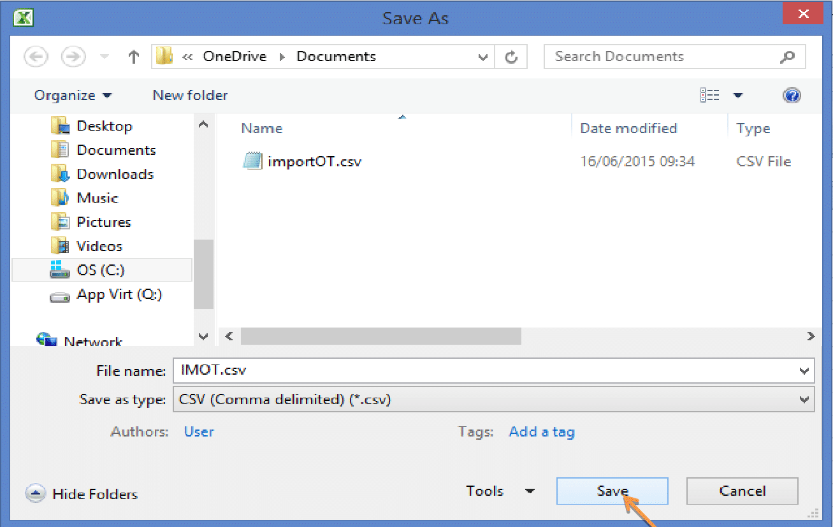Collapse folders with Hide Folders

[x=81, y=493]
